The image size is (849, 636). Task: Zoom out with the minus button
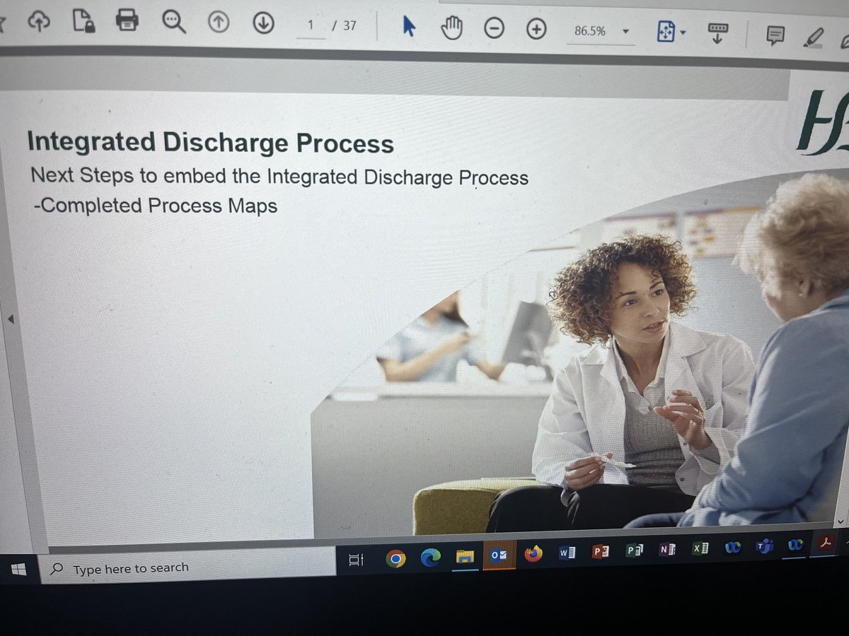pos(494,29)
